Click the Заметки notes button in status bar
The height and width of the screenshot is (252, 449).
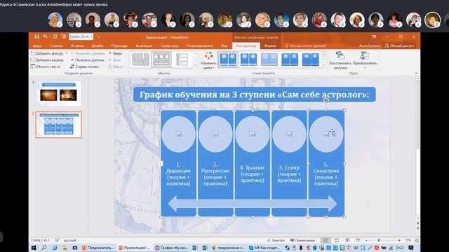tap(276, 240)
